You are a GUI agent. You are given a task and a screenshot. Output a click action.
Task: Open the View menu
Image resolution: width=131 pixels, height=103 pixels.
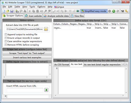[25, 7]
